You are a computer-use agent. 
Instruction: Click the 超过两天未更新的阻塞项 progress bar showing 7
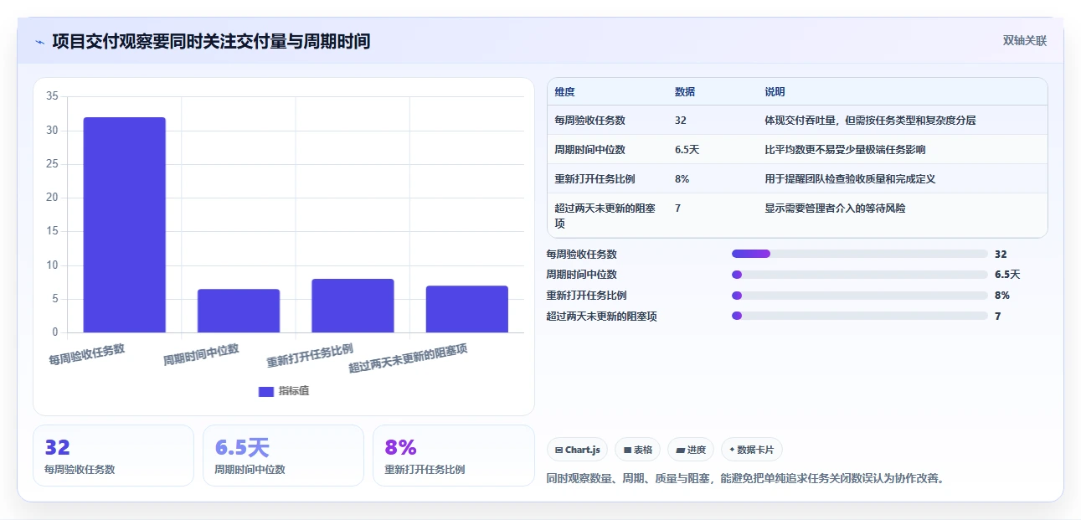(x=860, y=317)
